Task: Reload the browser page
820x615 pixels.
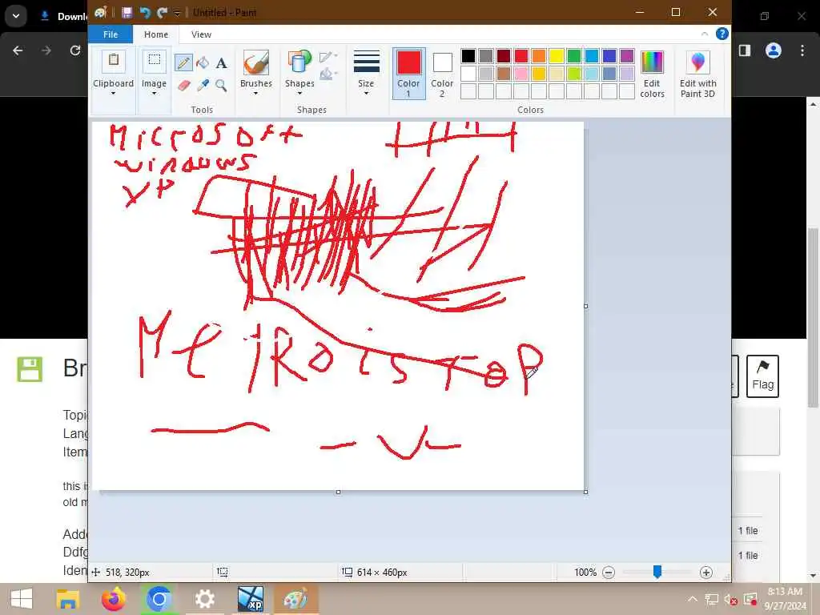Action: (x=75, y=50)
